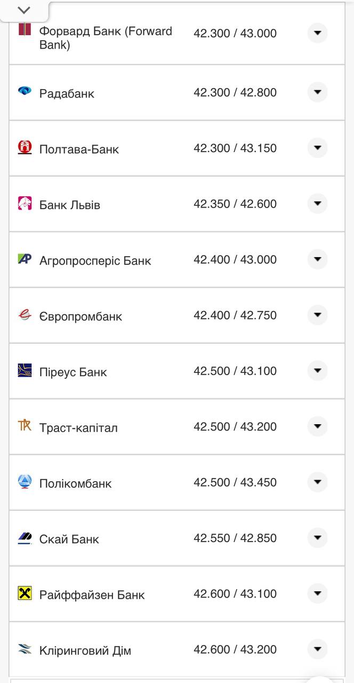354x683 pixels.
Task: Expand the Кліринговий Дім row arrow
Action: [x=317, y=649]
